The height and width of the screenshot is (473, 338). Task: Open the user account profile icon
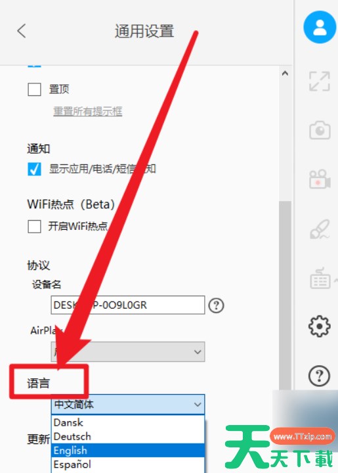(x=320, y=27)
